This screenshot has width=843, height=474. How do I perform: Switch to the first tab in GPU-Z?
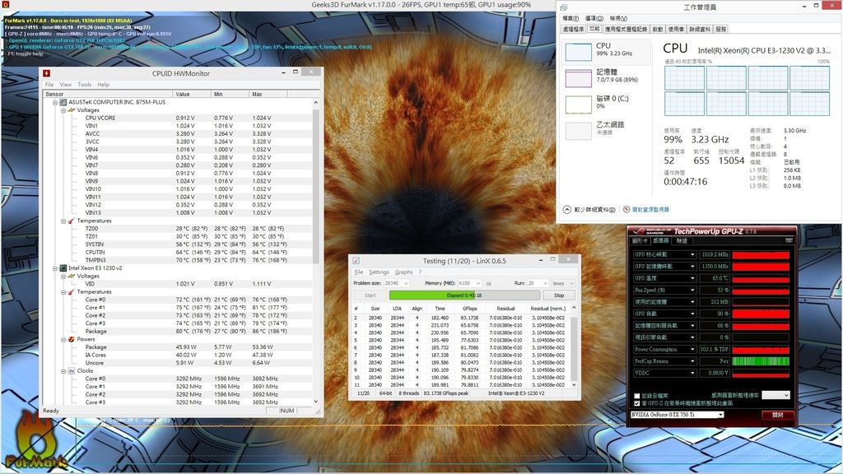click(640, 241)
